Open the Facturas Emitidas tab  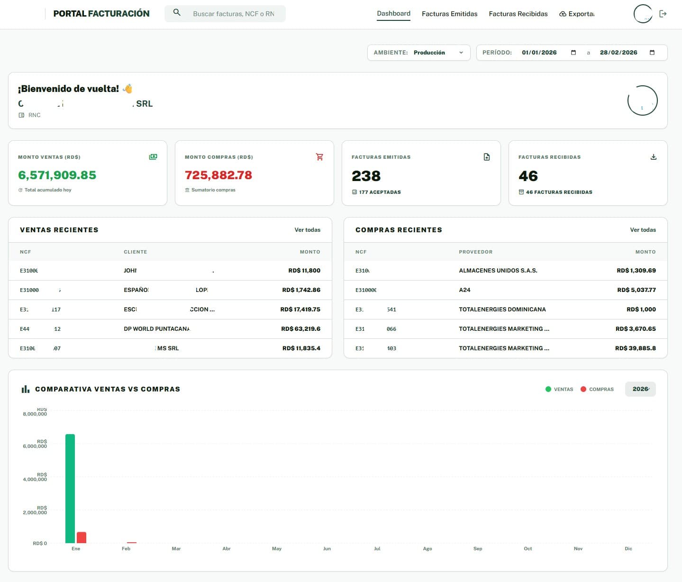click(449, 14)
